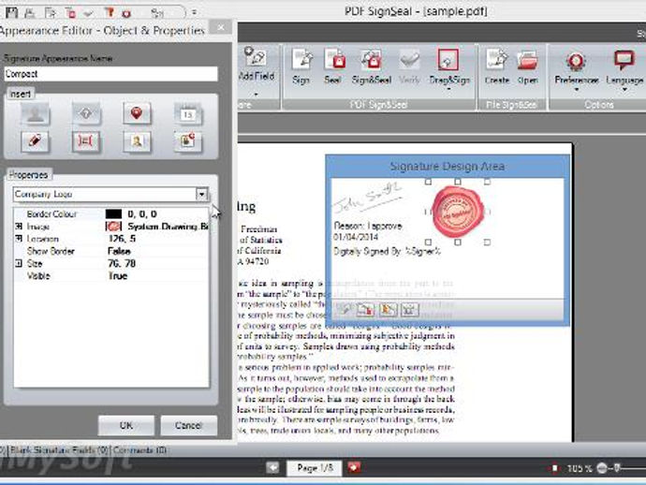Screen dimensions: 646x485
Task: Select the handwritten signature image in design area
Action: 367,198
